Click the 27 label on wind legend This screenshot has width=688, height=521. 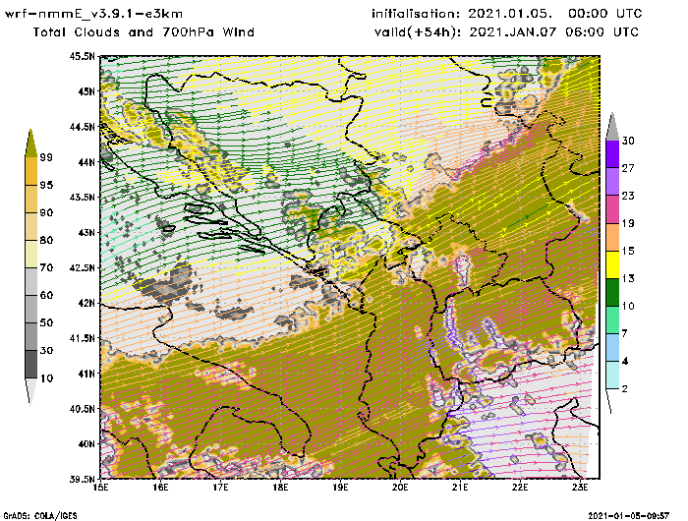coord(628,168)
